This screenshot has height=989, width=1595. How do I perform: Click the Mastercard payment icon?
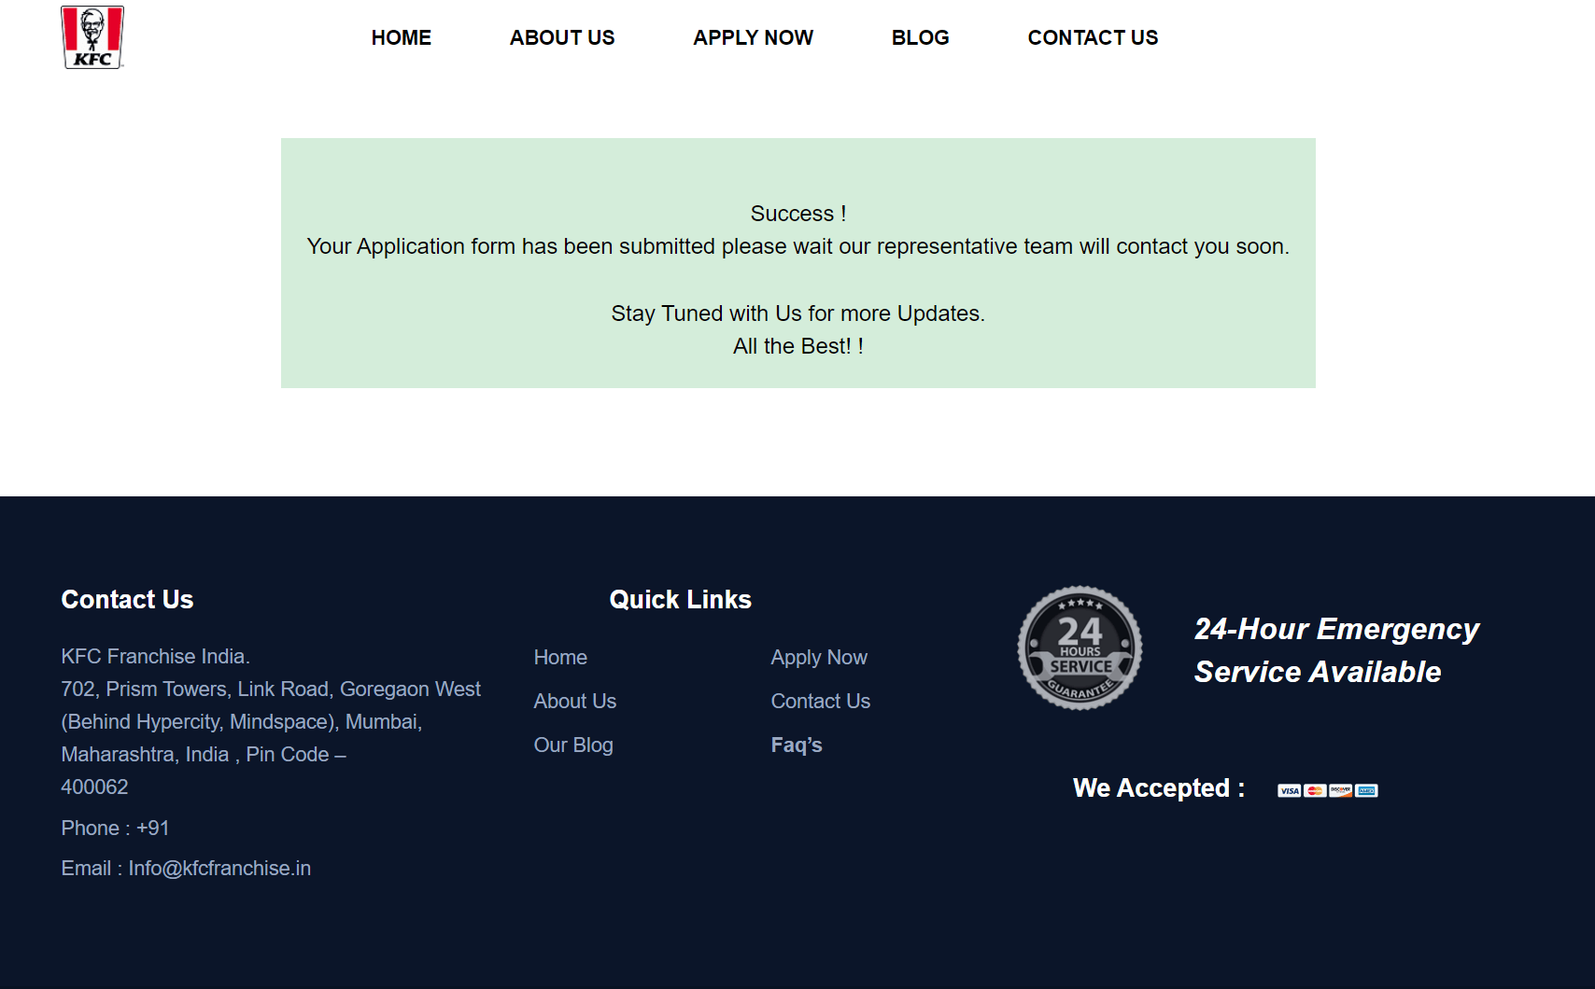pyautogui.click(x=1315, y=790)
